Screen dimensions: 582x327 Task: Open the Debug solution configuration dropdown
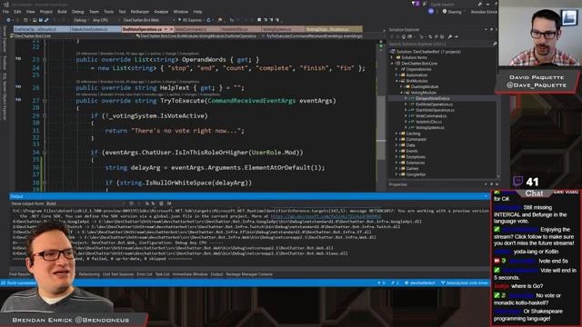point(81,20)
